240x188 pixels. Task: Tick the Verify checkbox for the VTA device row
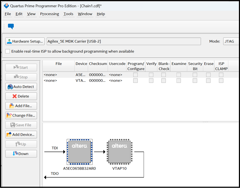151,81
